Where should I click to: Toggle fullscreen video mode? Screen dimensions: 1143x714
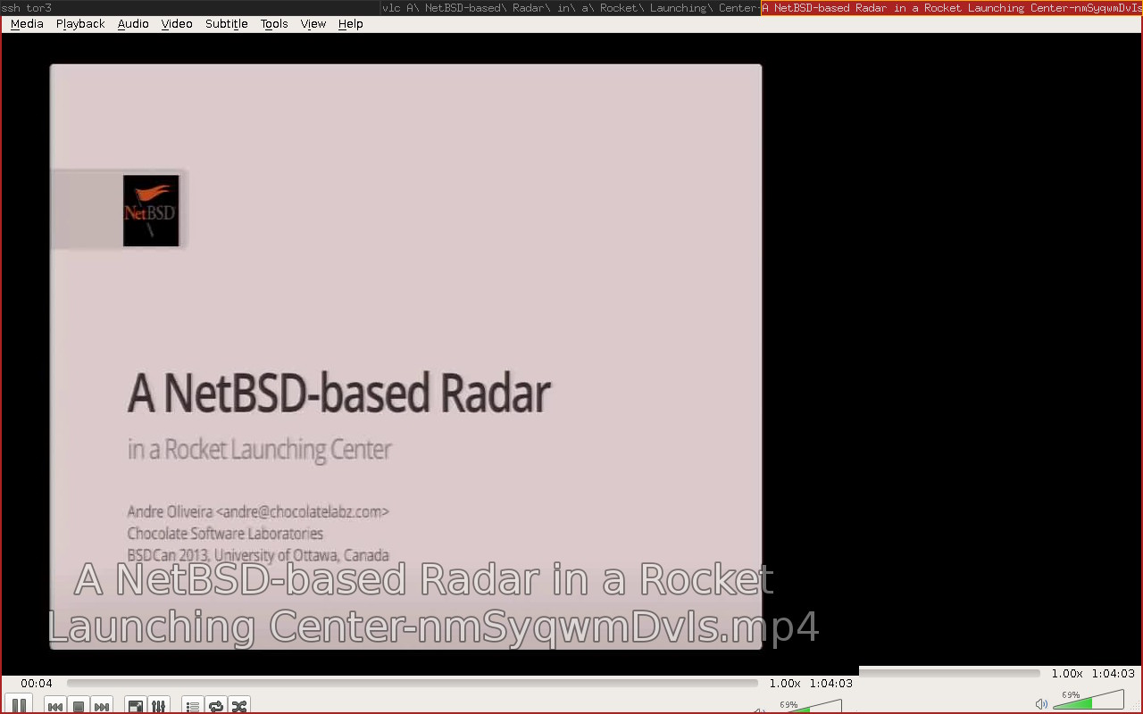click(136, 706)
